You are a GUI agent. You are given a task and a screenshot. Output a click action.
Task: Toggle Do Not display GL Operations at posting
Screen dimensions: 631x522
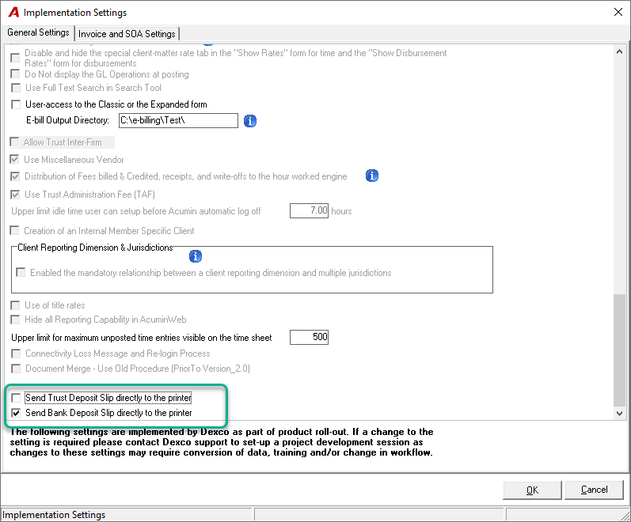(x=15, y=74)
